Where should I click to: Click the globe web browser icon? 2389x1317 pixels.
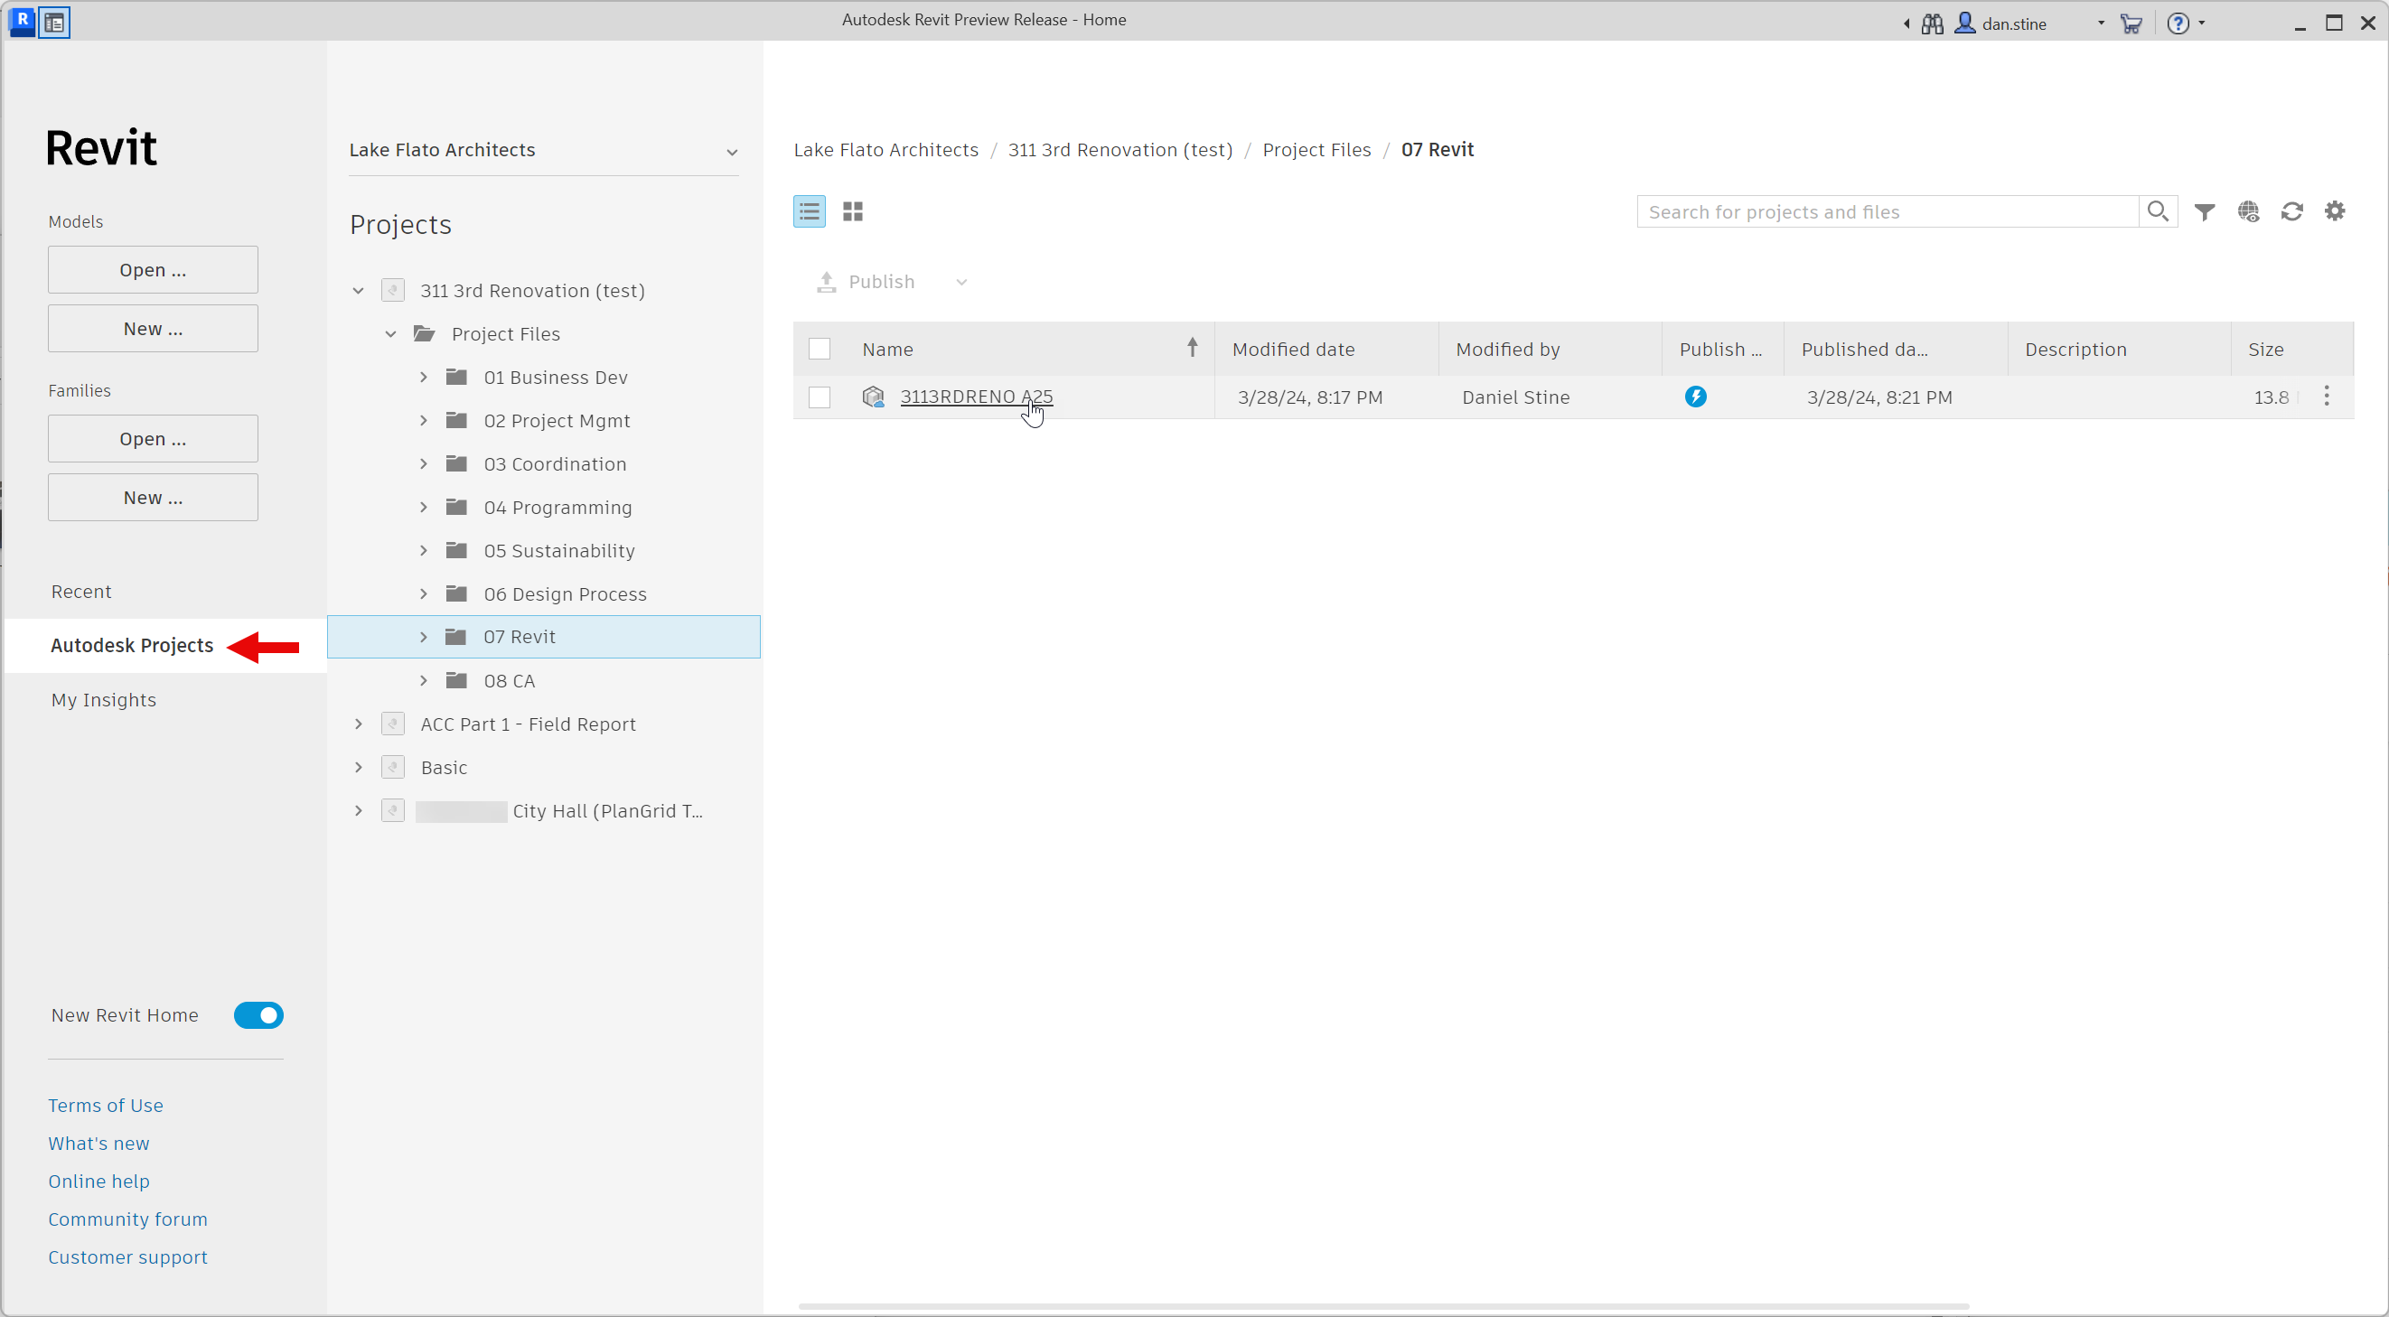2248,211
